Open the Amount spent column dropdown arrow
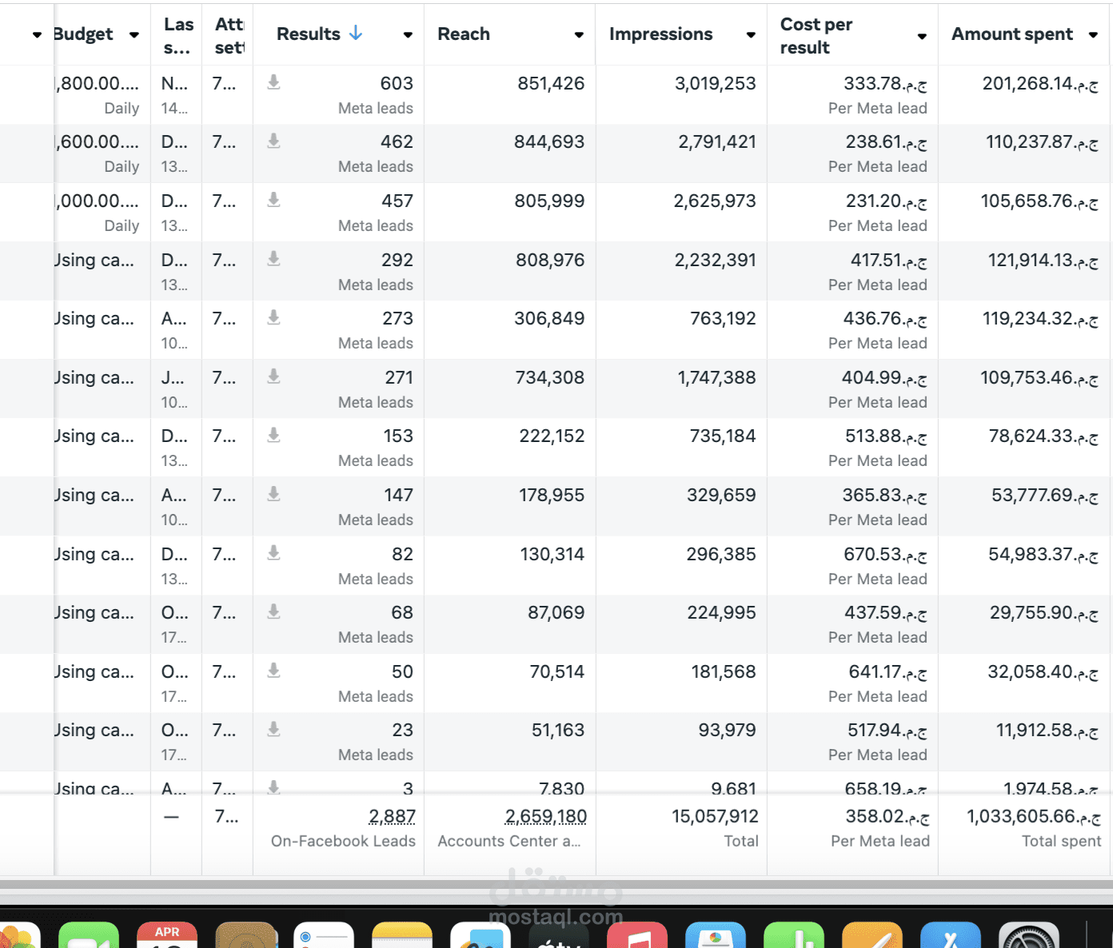 pos(1093,35)
